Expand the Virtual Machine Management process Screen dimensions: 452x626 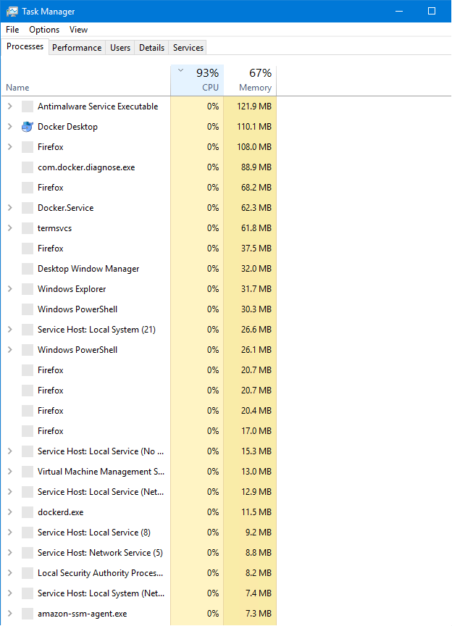coord(10,472)
